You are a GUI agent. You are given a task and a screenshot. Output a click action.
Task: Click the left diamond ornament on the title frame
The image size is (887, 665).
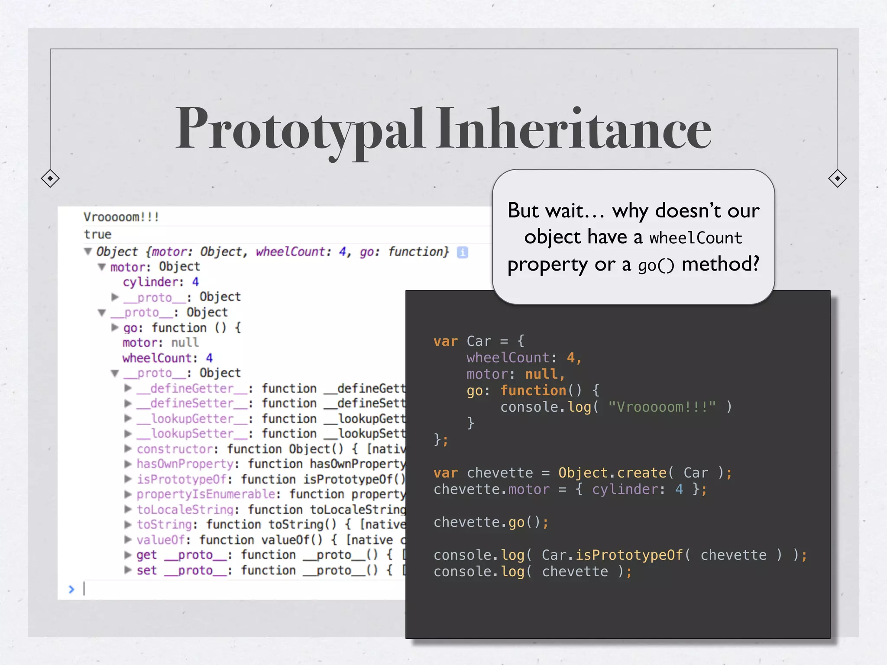click(50, 178)
